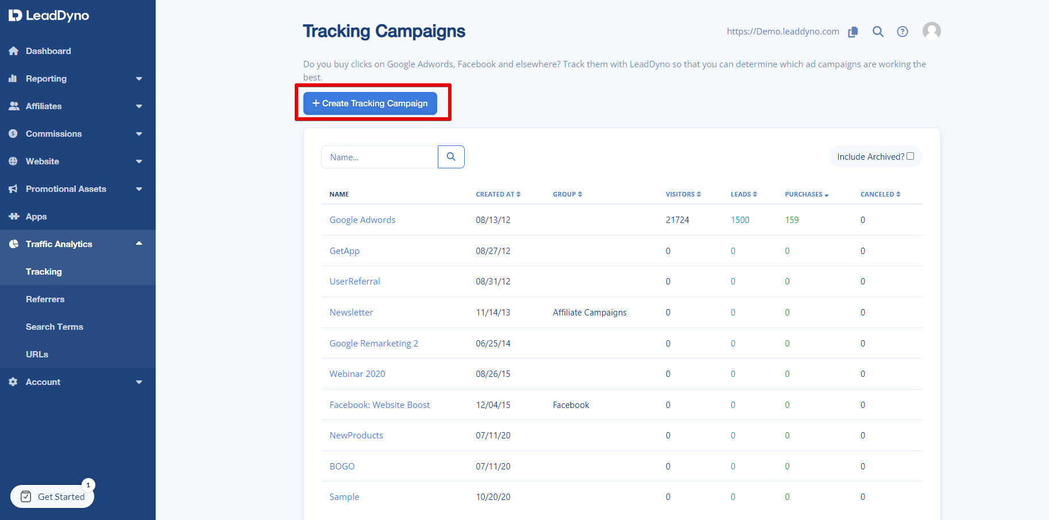Click the Reporting bar chart icon
The width and height of the screenshot is (1049, 520).
pos(13,79)
